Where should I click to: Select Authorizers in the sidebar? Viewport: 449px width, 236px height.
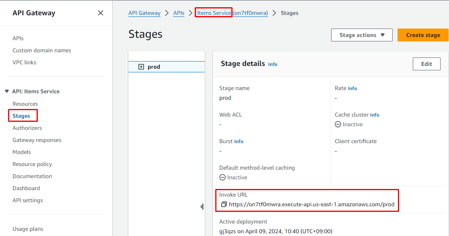coord(27,128)
